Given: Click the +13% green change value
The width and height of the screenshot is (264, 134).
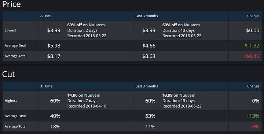Looking at the screenshot, I should pos(253,116).
